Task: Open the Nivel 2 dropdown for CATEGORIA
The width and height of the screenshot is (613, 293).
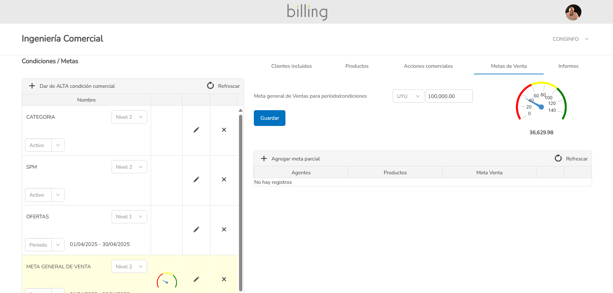Action: click(129, 117)
